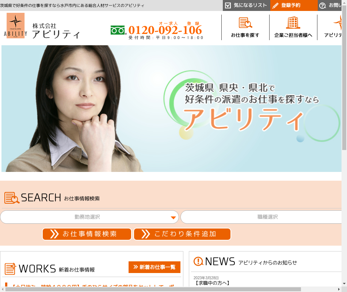
Task: Click the SEARCH section magnifier icon
Action: [12, 198]
